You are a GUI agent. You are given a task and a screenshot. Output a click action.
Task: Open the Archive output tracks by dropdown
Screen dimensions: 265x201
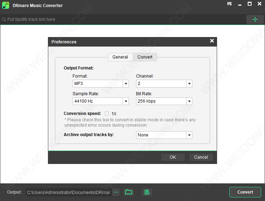pyautogui.click(x=164, y=135)
